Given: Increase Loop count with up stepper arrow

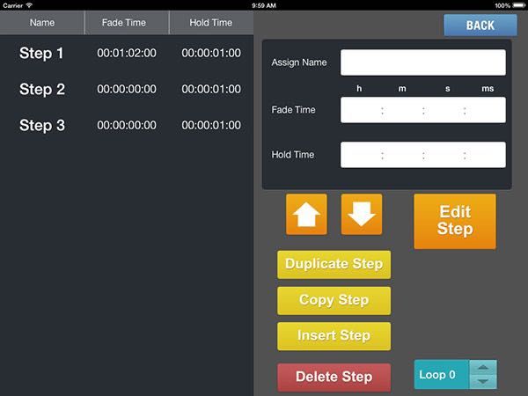Looking at the screenshot, I should (483, 367).
